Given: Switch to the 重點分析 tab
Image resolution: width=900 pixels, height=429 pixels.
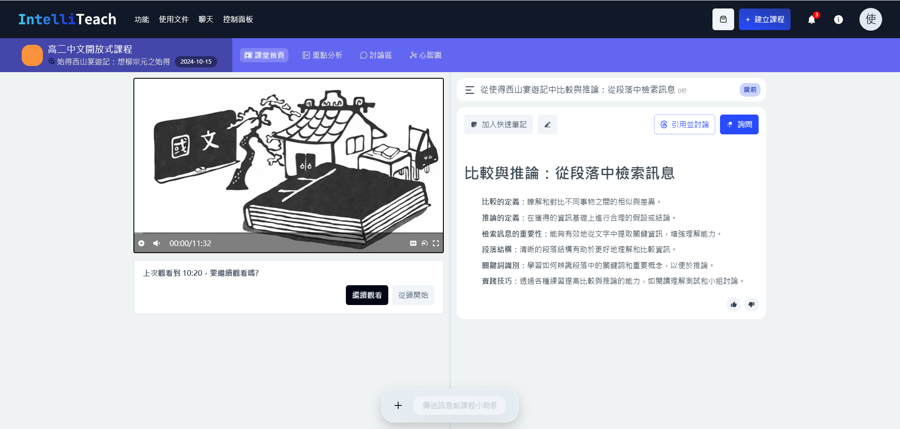Looking at the screenshot, I should coord(322,55).
